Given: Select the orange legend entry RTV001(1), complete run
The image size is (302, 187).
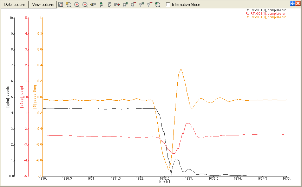Looking at the screenshot, I should pos(266,17).
